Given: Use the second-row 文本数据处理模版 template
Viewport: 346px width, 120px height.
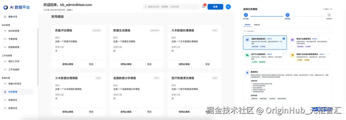Looking at the screenshot, I should 68,112.
